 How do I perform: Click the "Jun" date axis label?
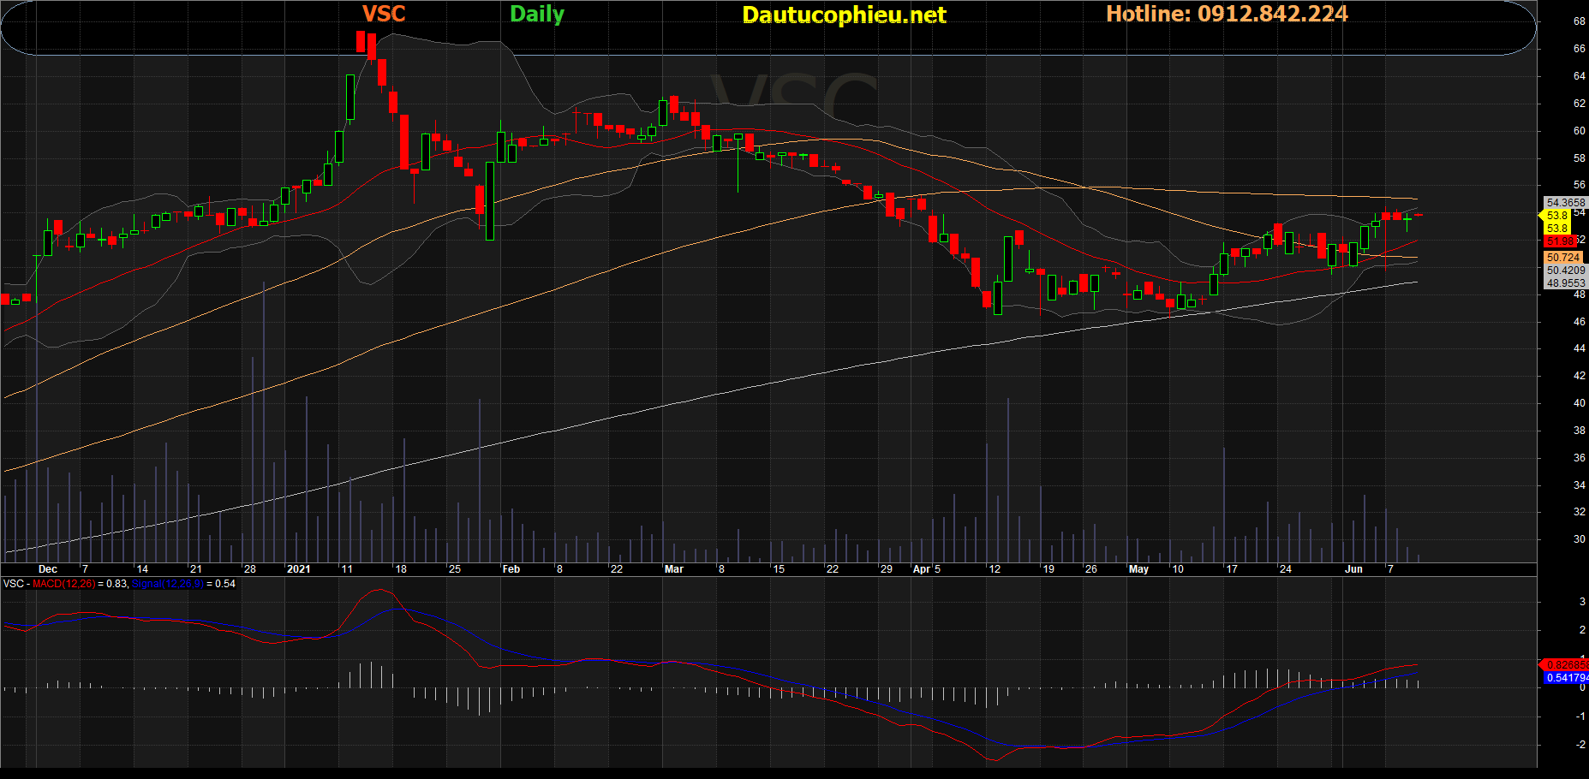click(x=1353, y=569)
